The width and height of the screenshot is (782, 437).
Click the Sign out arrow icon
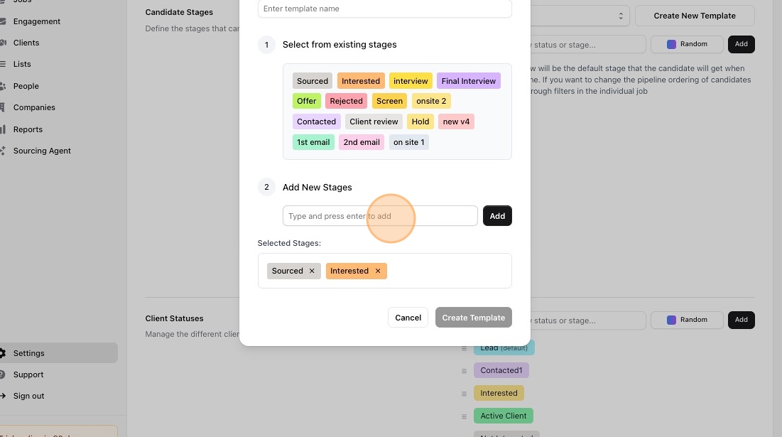point(3,396)
